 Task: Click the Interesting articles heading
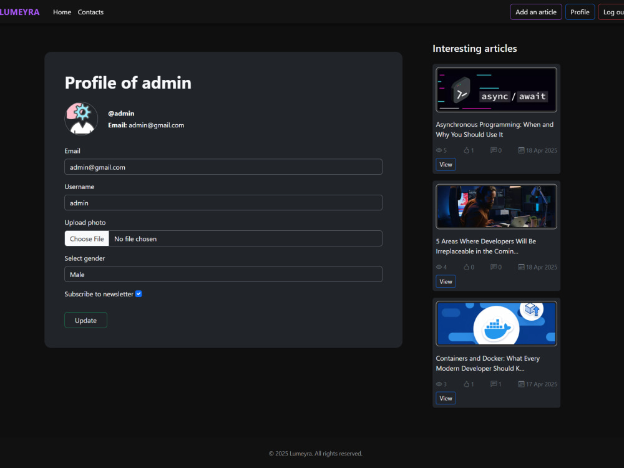tap(474, 49)
